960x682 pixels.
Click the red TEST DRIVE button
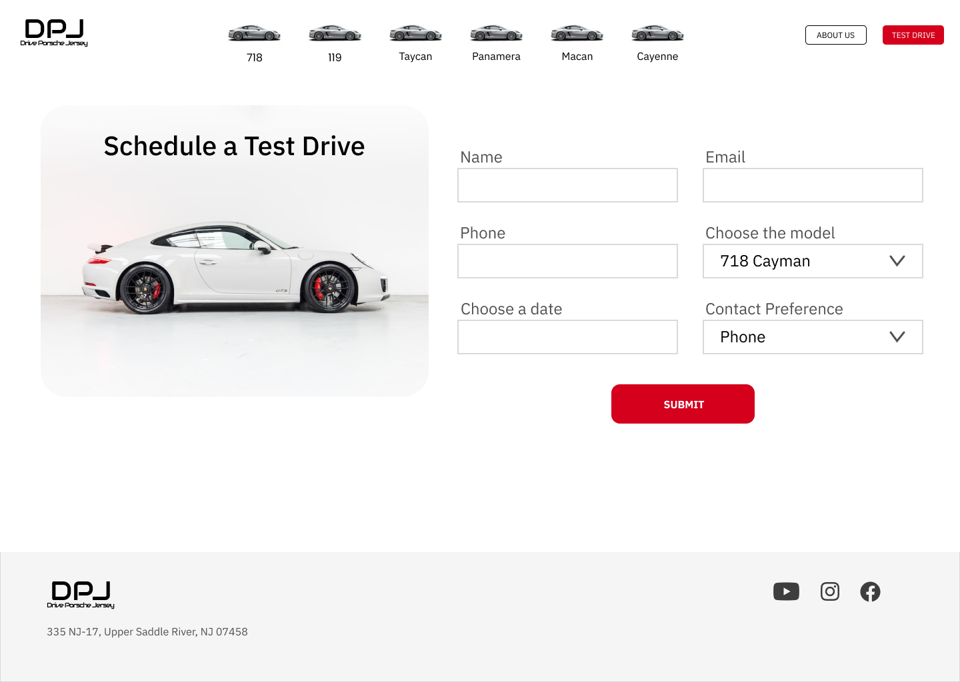point(913,35)
